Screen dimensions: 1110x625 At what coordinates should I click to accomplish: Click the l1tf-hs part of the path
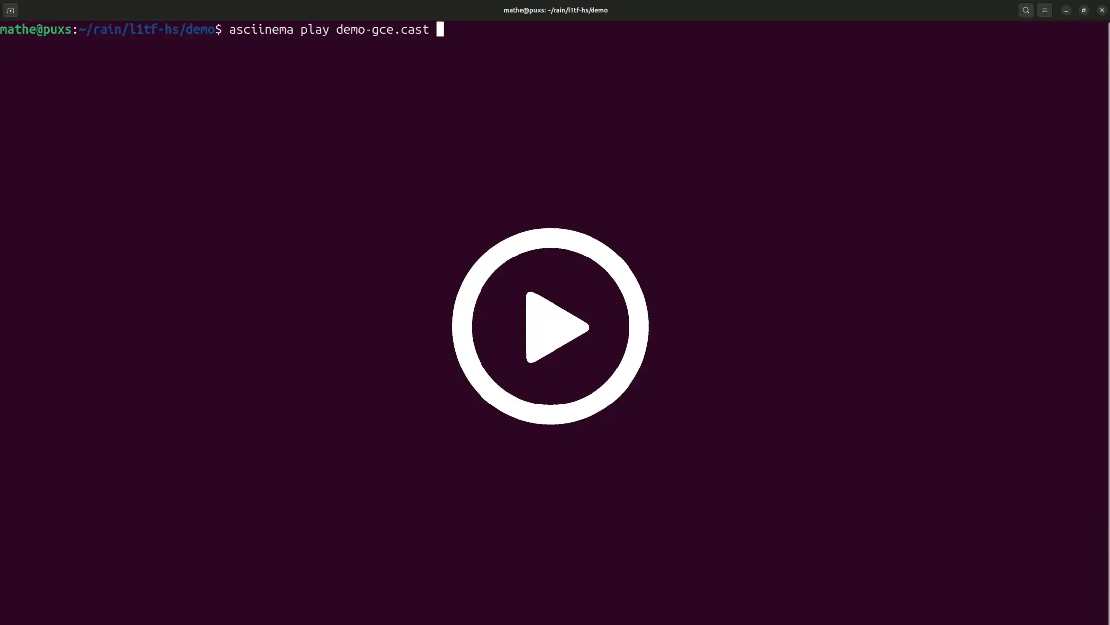153,29
